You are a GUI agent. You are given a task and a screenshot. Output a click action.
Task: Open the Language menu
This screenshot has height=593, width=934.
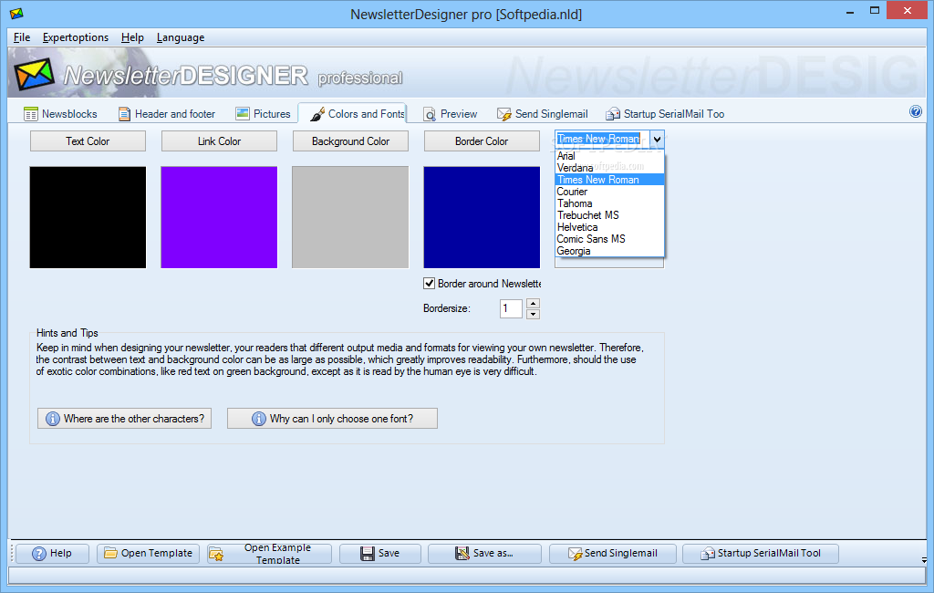181,37
